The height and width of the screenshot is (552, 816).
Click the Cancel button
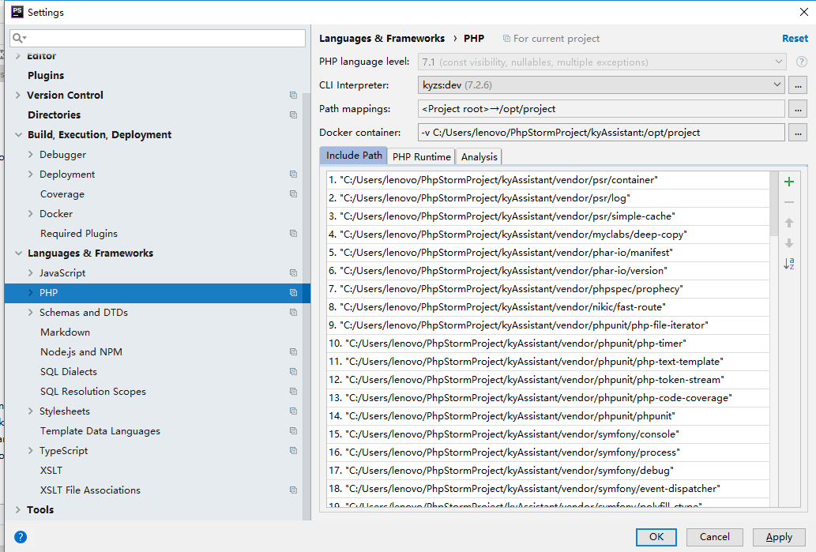(715, 537)
